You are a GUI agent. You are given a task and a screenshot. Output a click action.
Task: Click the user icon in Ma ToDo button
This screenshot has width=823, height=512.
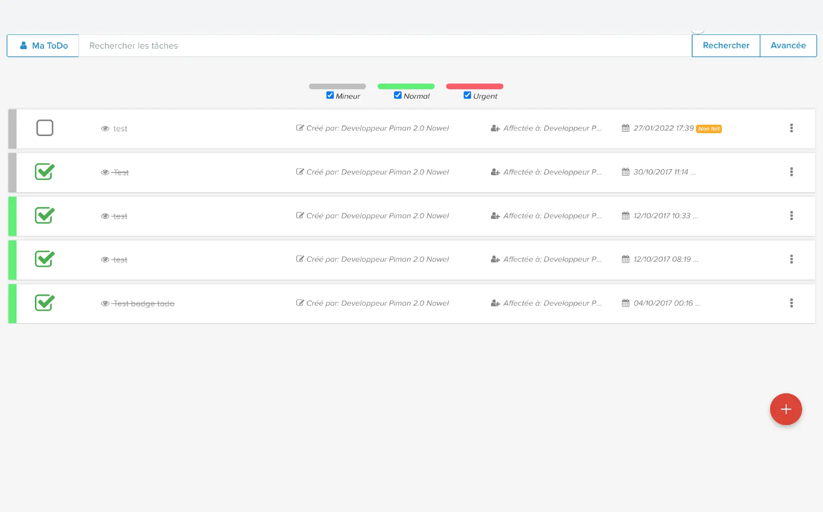[23, 46]
